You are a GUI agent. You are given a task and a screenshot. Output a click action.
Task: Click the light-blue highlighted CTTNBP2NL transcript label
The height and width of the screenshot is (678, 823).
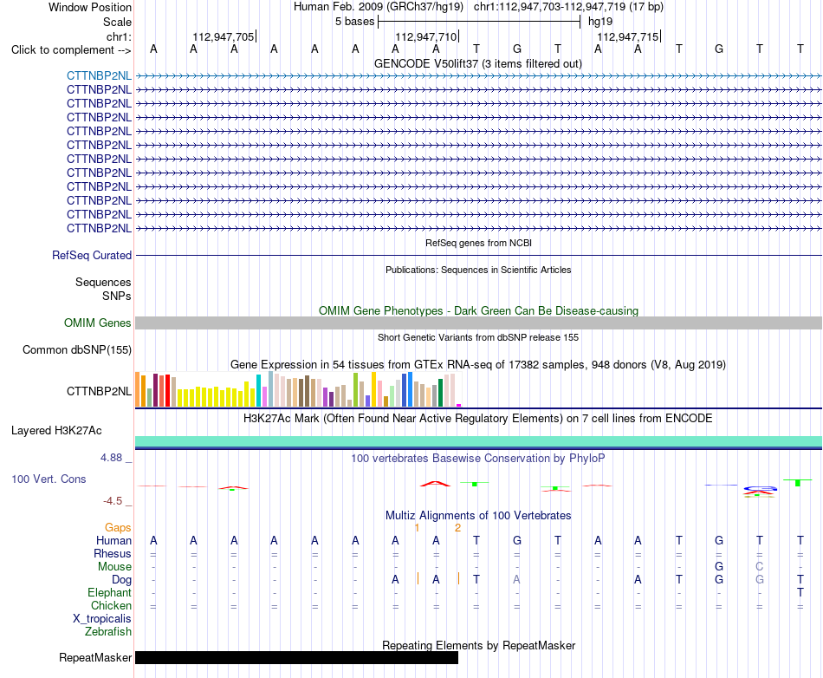(x=99, y=75)
